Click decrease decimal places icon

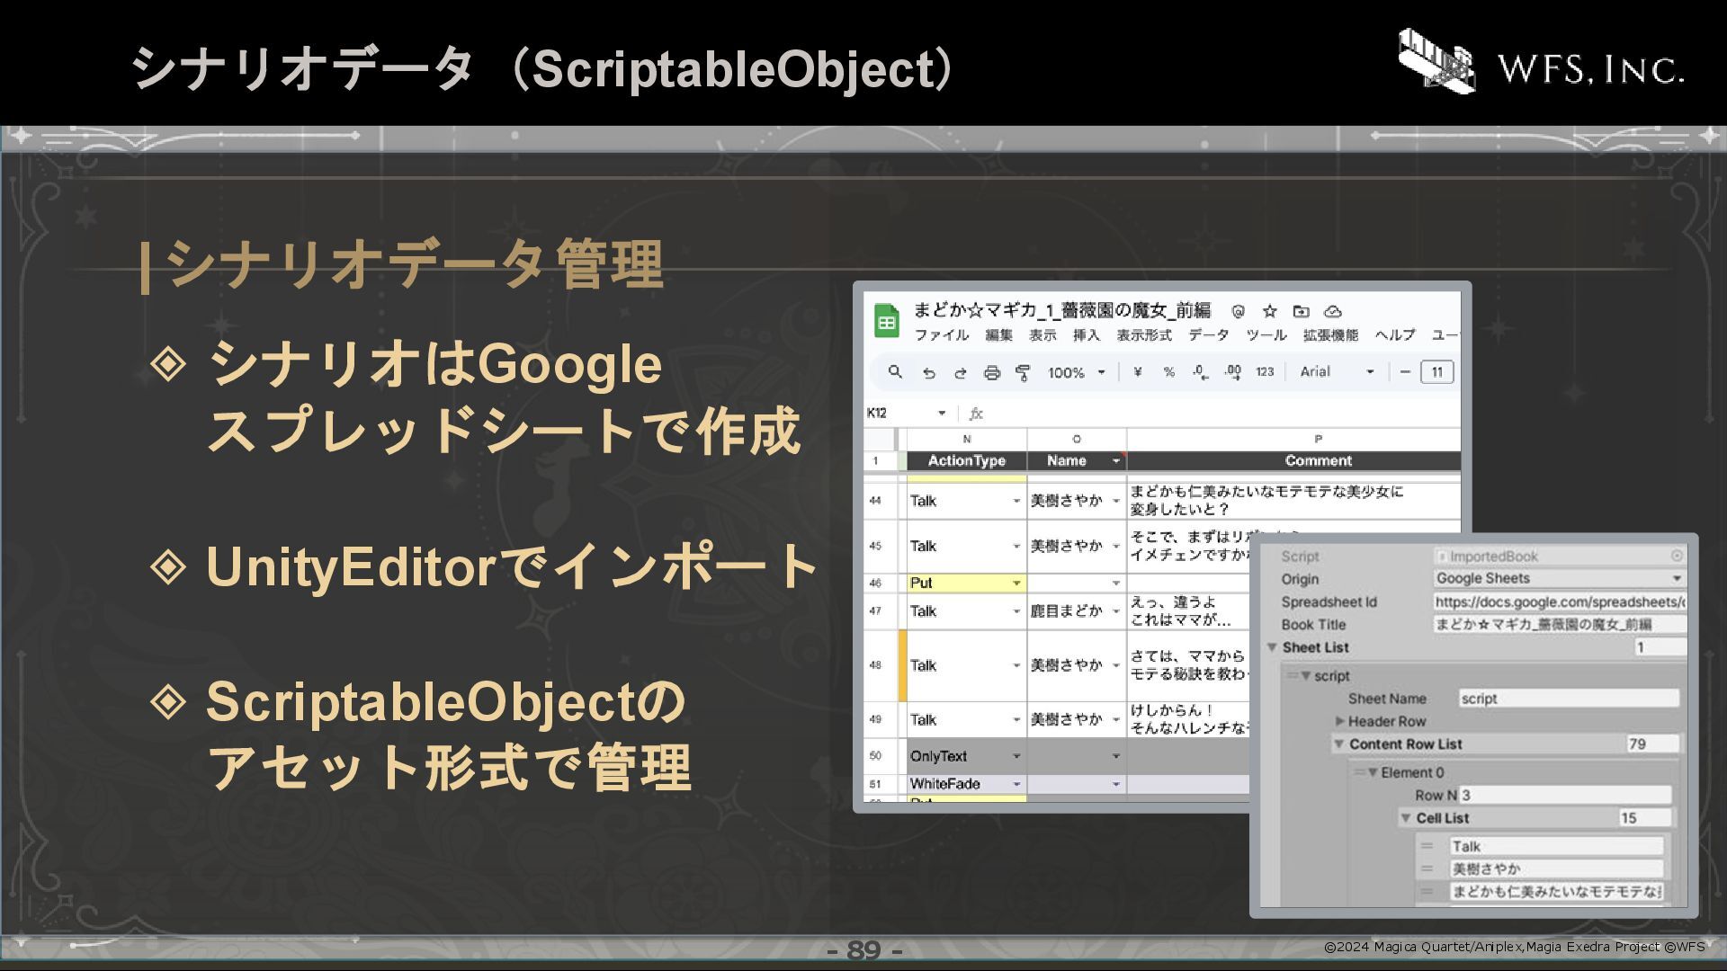coord(1200,372)
